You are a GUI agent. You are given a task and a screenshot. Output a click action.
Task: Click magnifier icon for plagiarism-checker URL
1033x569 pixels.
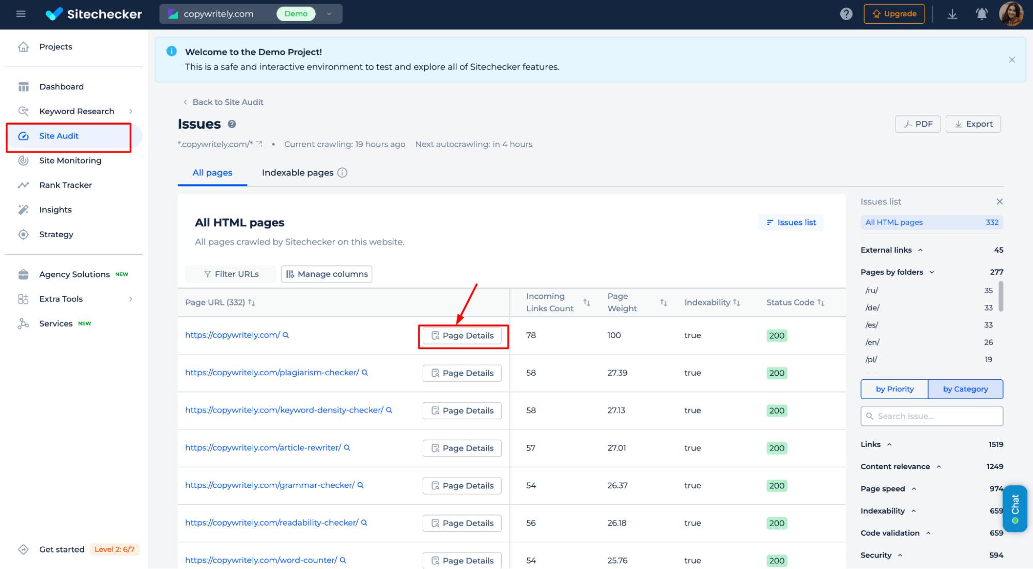[x=365, y=373]
